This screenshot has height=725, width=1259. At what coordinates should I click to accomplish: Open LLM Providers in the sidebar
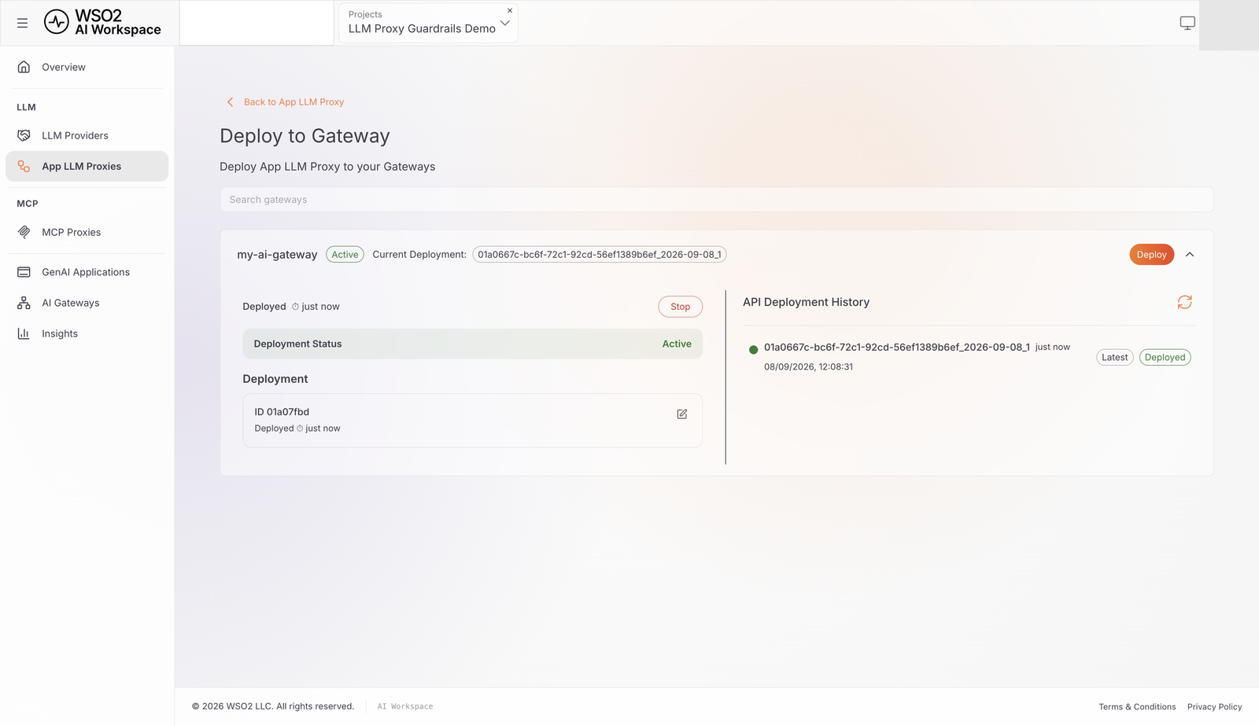(x=87, y=135)
